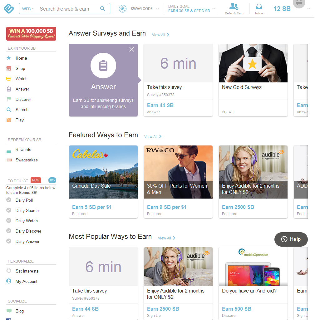The image size is (320, 320).
Task: Select Watch in the sidebar menu
Action: 22,79
